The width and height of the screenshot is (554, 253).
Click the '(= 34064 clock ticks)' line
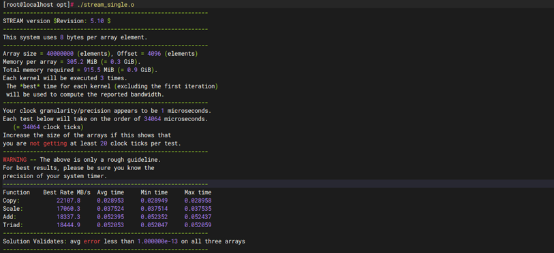[x=48, y=127]
